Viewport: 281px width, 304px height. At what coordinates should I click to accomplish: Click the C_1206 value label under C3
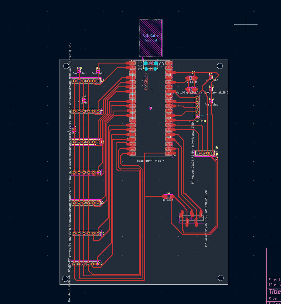[x=192, y=82]
